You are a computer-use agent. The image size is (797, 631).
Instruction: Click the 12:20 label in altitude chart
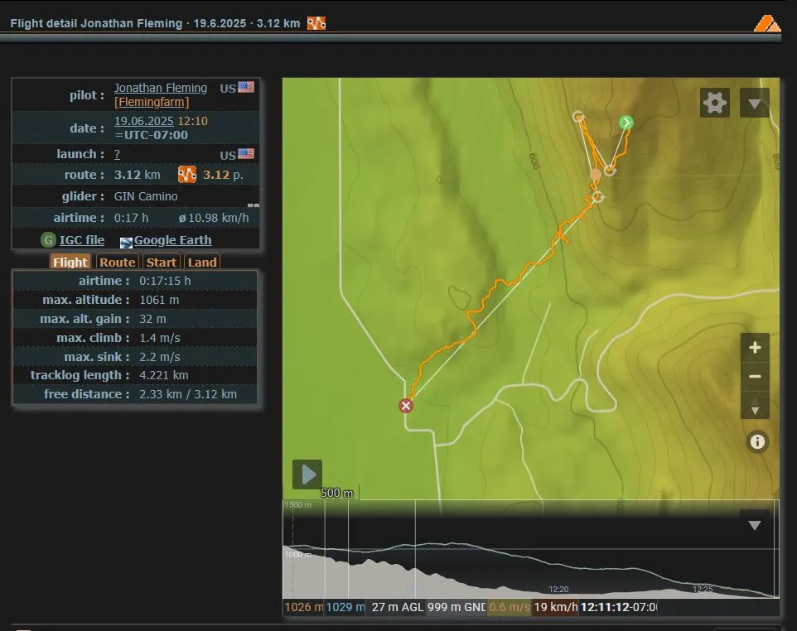558,590
